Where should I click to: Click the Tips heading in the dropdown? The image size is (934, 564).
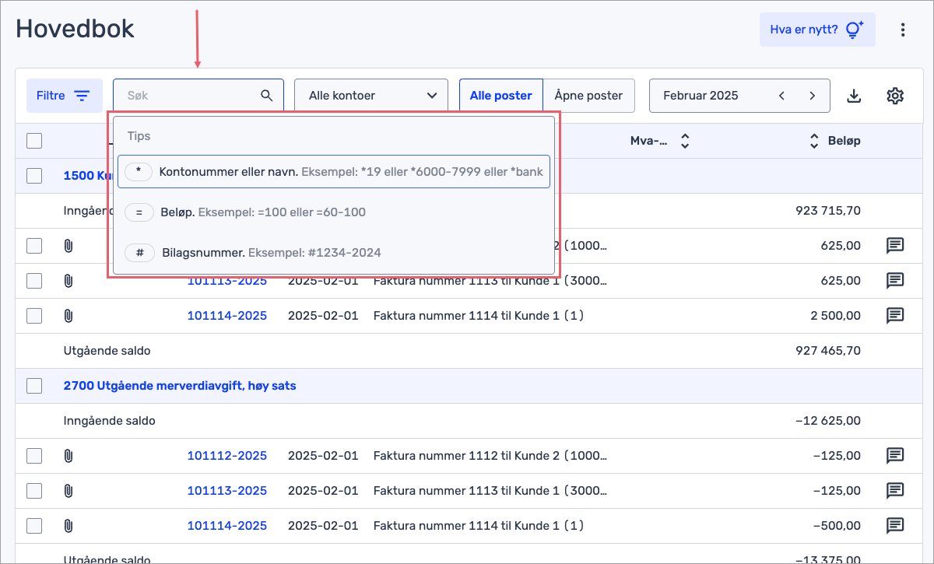tap(139, 136)
